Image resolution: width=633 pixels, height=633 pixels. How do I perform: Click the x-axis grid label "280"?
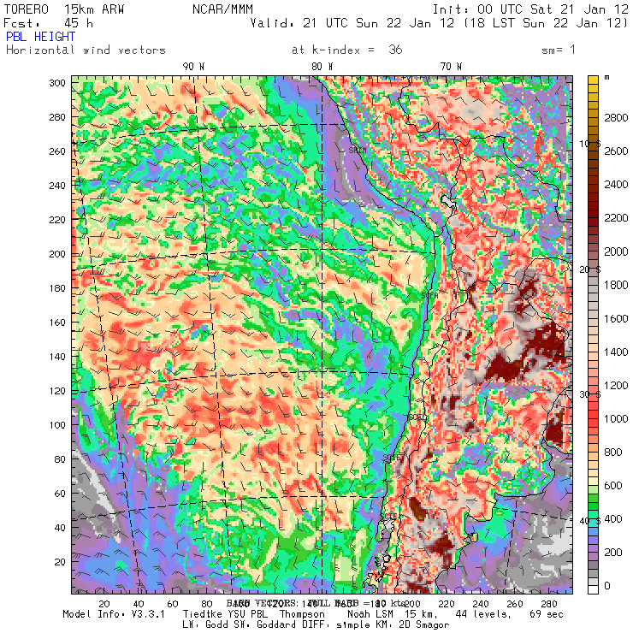click(x=548, y=604)
